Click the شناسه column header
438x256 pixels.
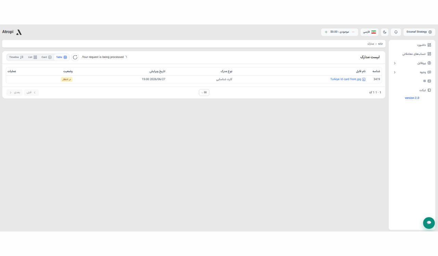pyautogui.click(x=376, y=71)
